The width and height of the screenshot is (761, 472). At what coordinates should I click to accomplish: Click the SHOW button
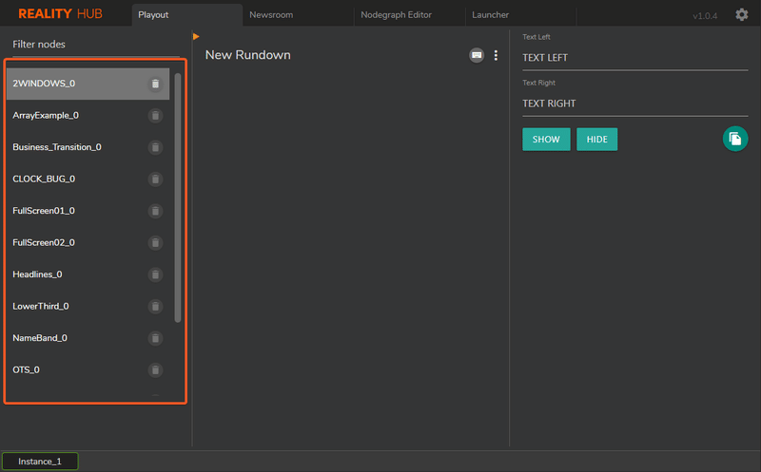pos(546,140)
